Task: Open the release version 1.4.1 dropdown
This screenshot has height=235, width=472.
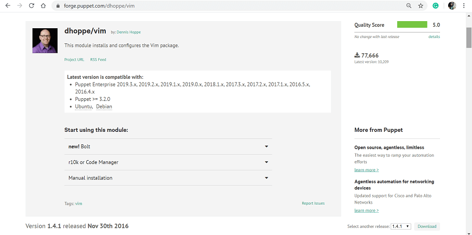Action: [x=401, y=226]
